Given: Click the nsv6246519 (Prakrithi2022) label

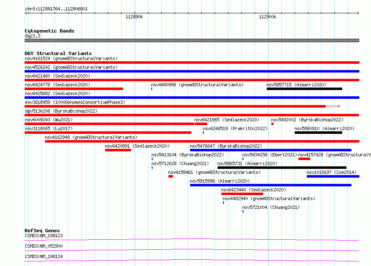Looking at the screenshot, I should click(x=235, y=128).
